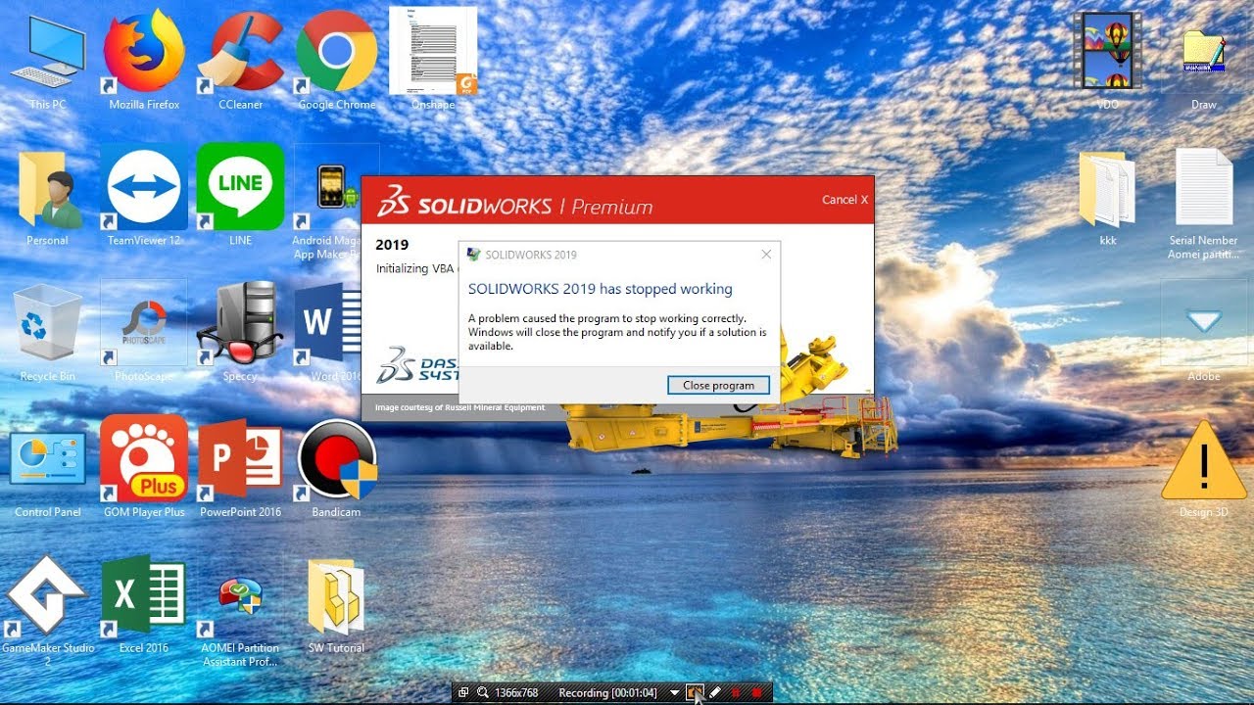This screenshot has height=705, width=1254.
Task: Launch Bandicam shortcut
Action: tap(336, 468)
